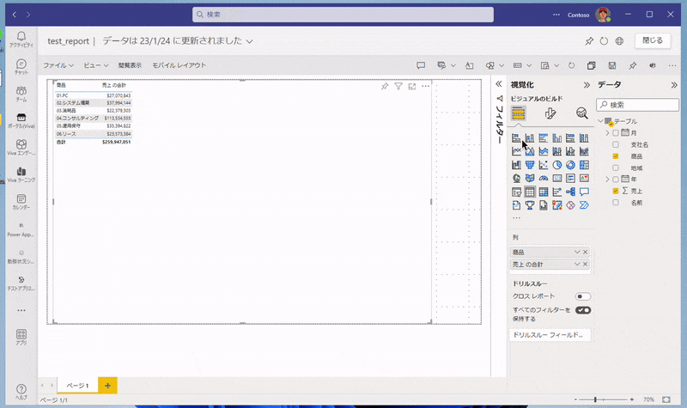Open the Format visual paintbrush tab

(550, 113)
